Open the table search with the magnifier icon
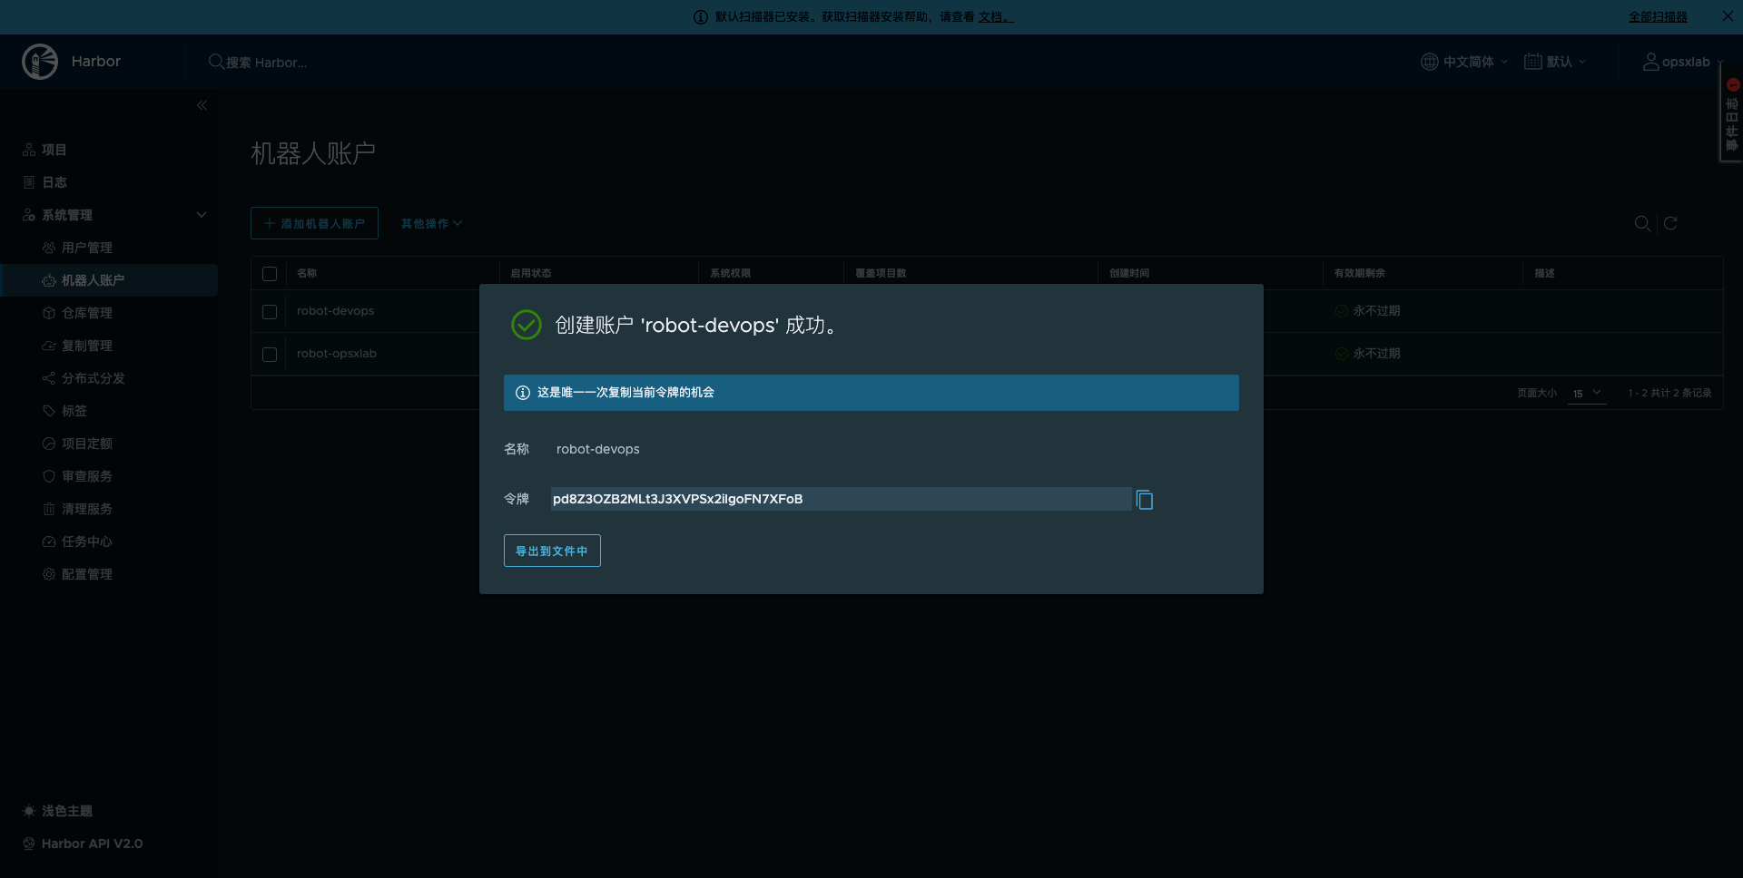Screen dimensions: 1743x878 (1641, 223)
